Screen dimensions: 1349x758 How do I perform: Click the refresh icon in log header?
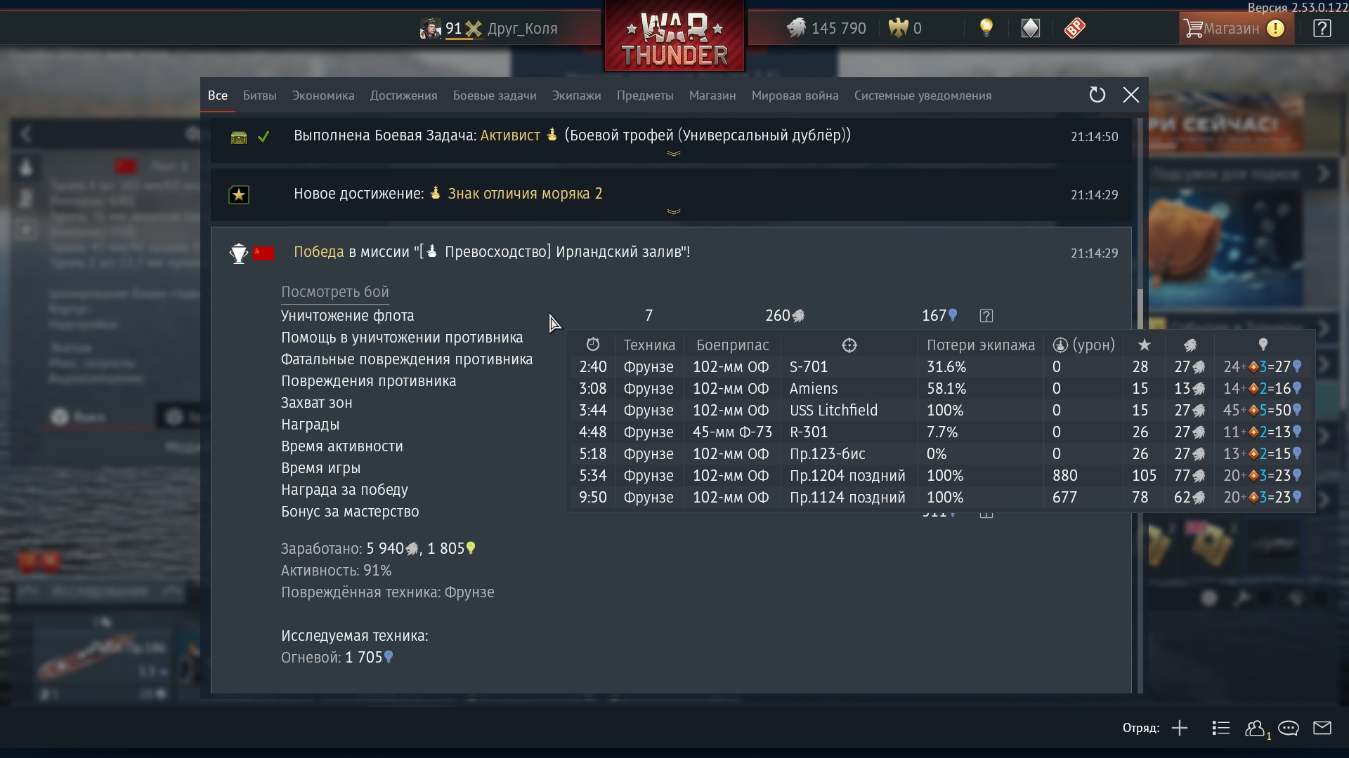pos(1097,95)
